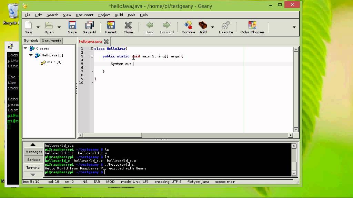Image resolution: width=353 pixels, height=198 pixels.
Task: Select helloJava.java editor tab
Action: pos(90,42)
